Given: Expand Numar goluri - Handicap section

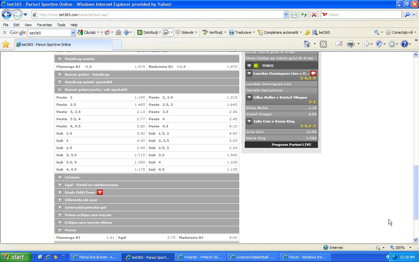Looking at the screenshot, I should coord(60,74).
